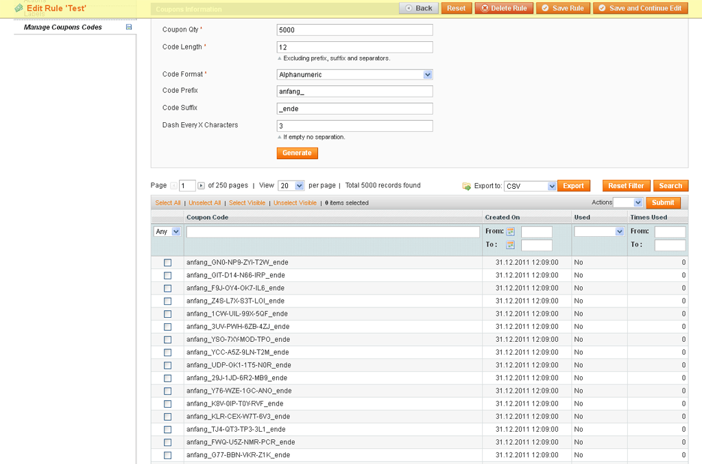
Task: Click coupon code anfang_29J-1JD-6R2-MB9_ende
Action: (x=237, y=378)
